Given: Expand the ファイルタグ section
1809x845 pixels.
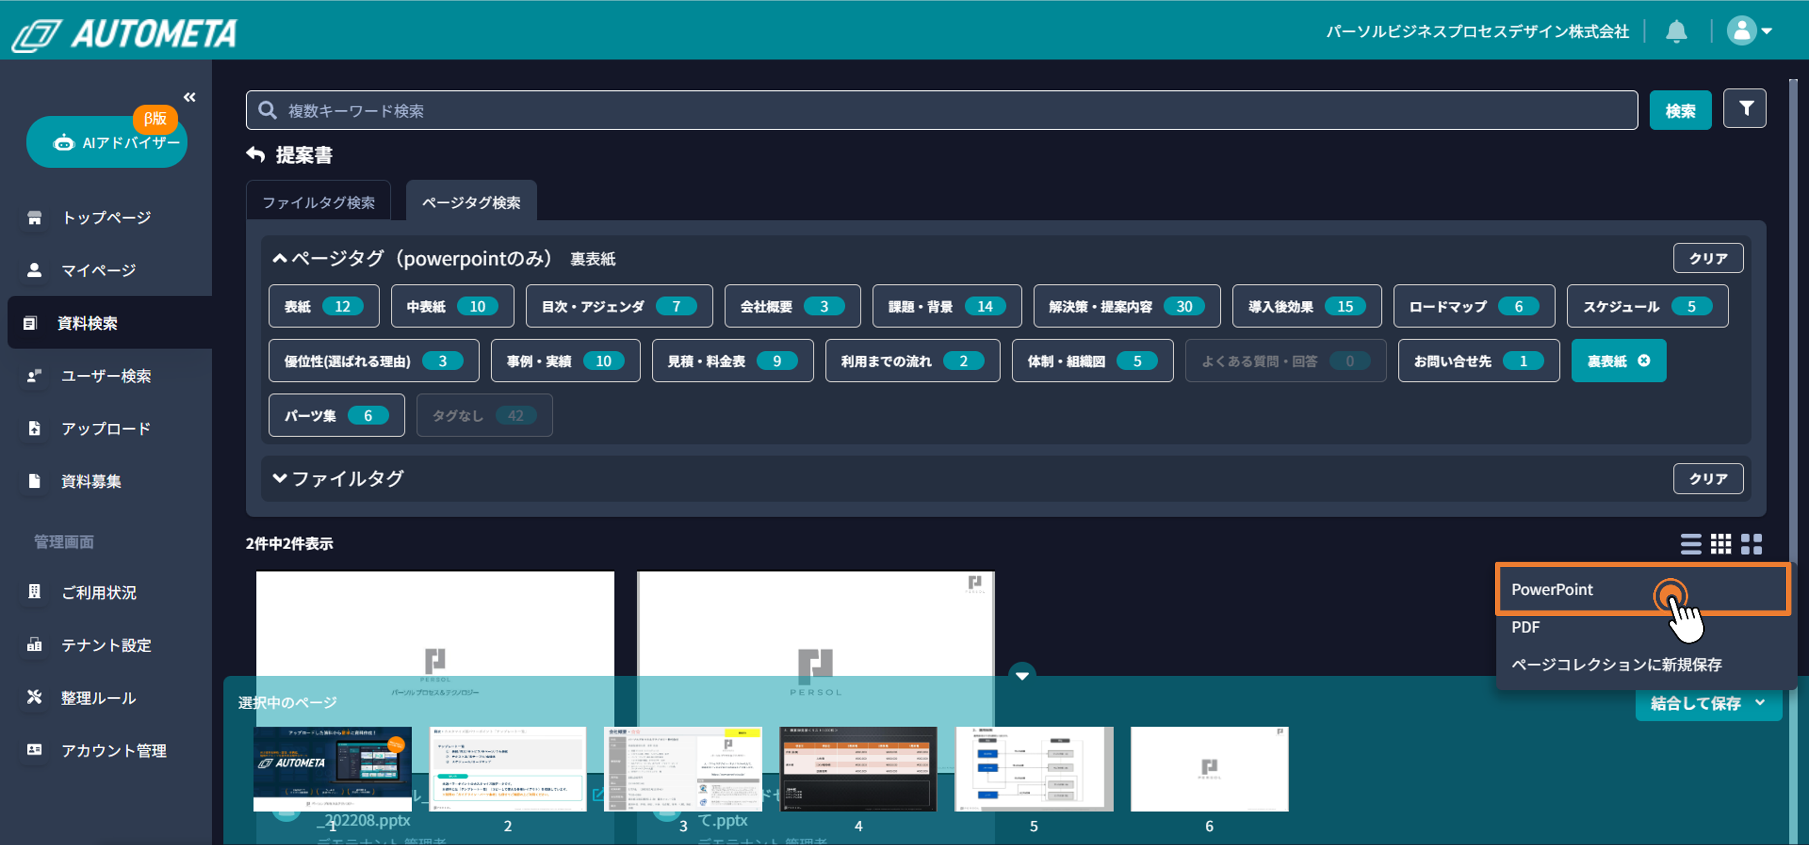Looking at the screenshot, I should point(280,478).
